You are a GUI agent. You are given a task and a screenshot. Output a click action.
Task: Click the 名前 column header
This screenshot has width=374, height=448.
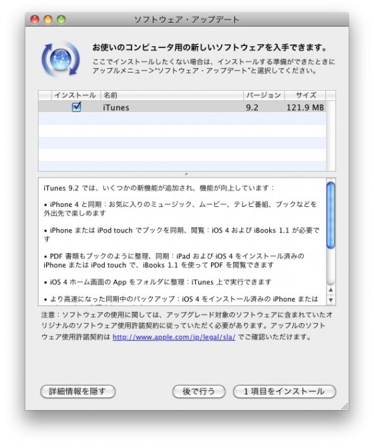click(172, 95)
